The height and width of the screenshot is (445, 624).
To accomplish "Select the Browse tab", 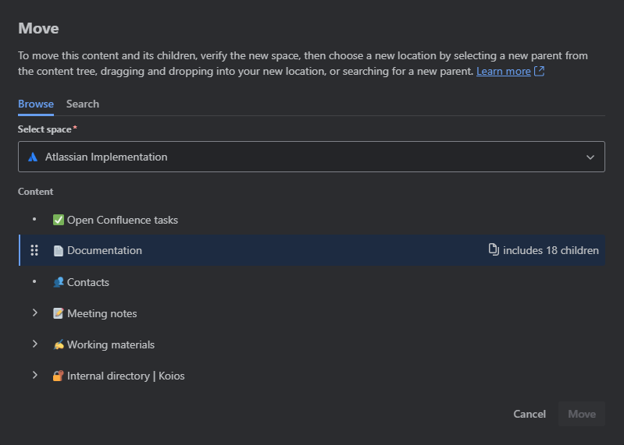I will (x=36, y=104).
